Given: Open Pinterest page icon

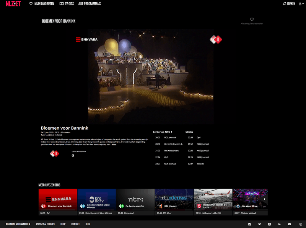Looking at the screenshot, I should pyautogui.click(x=269, y=224).
